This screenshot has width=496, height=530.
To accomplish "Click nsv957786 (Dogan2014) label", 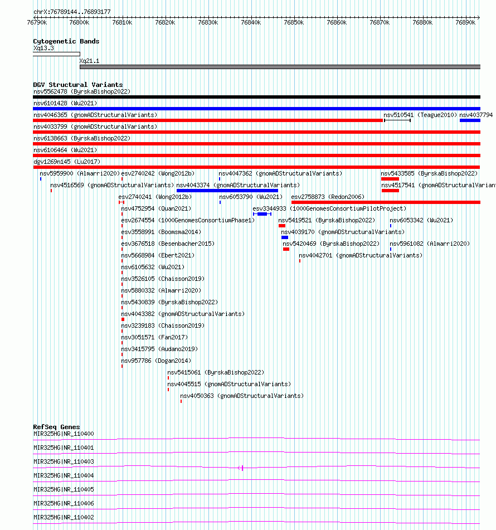I will coord(156,361).
